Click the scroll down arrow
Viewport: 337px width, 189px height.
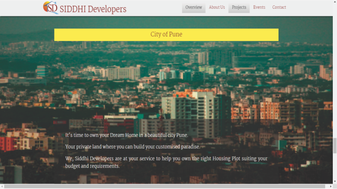pyautogui.click(x=335, y=181)
